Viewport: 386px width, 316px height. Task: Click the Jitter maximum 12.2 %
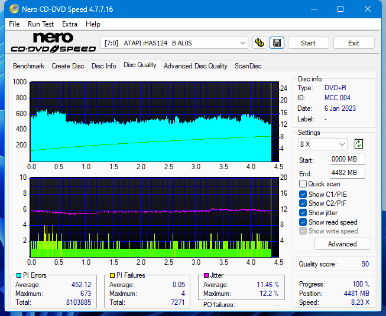click(x=270, y=294)
